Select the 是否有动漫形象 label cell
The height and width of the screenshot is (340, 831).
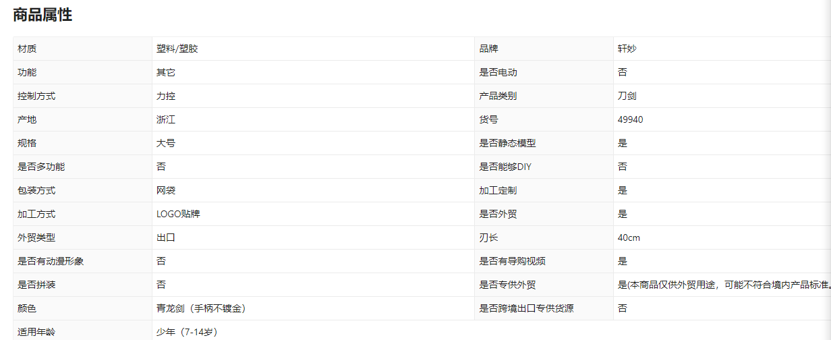(x=51, y=261)
